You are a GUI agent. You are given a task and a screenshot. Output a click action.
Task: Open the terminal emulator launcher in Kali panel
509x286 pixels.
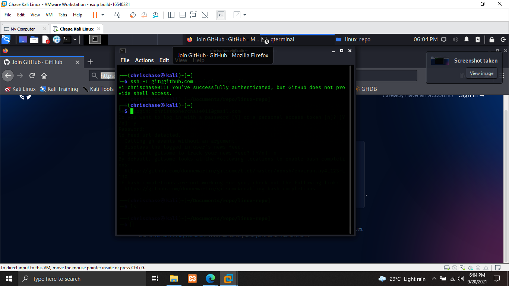67,39
